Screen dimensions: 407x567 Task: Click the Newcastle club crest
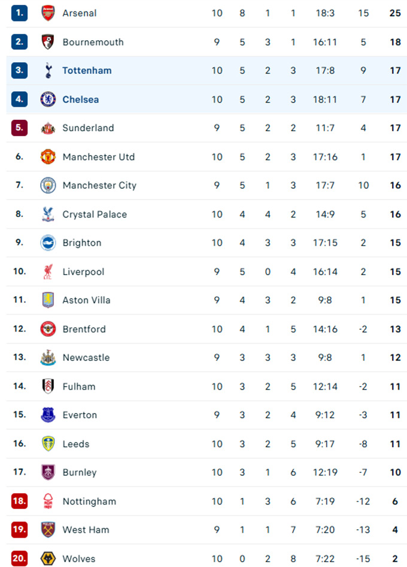(x=48, y=357)
